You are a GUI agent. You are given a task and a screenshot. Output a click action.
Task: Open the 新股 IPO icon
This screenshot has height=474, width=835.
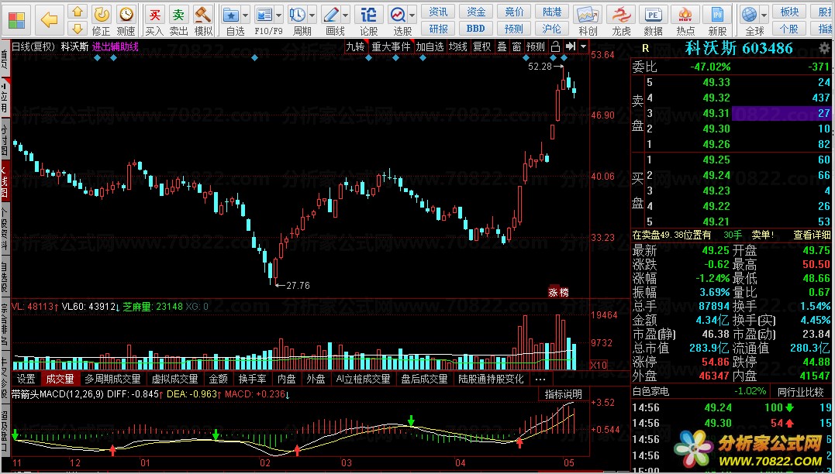tap(717, 15)
